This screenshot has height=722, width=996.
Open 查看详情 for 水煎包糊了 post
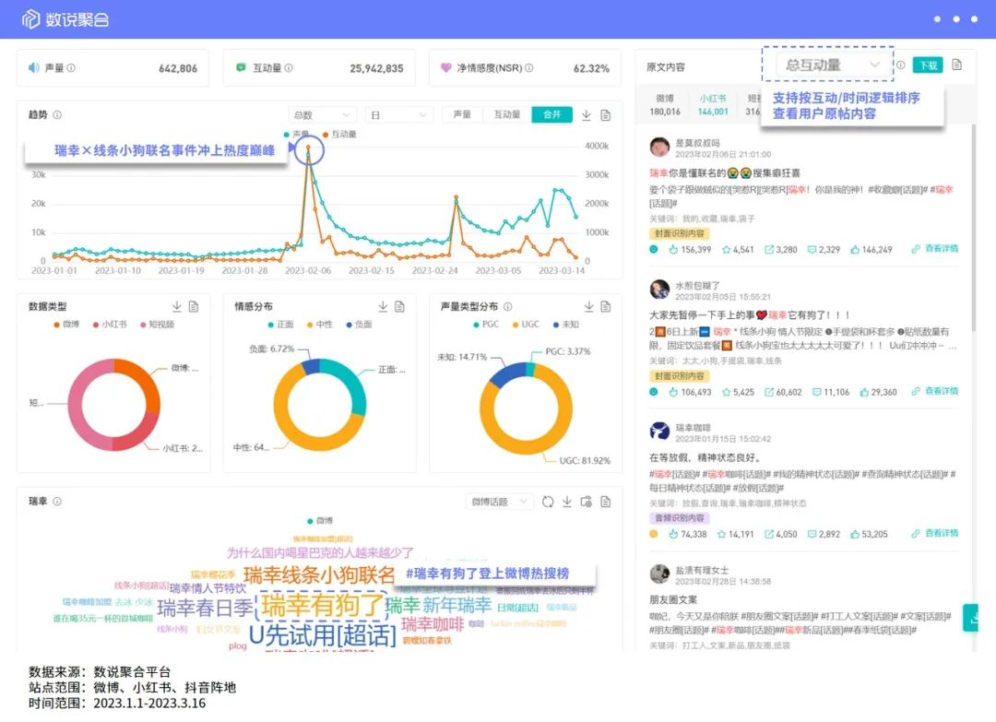pyautogui.click(x=935, y=392)
